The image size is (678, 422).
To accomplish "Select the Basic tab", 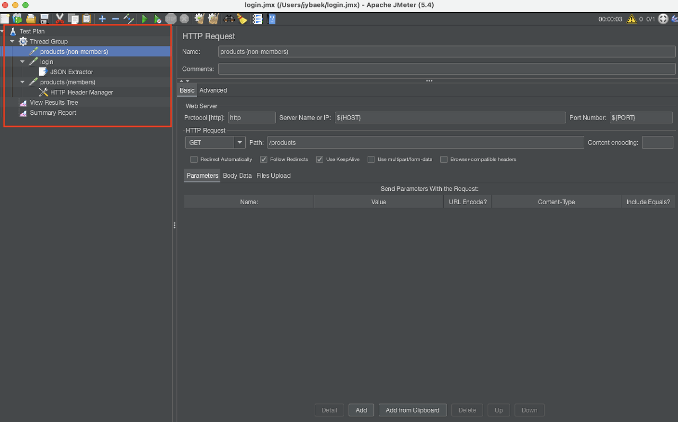I will click(187, 90).
